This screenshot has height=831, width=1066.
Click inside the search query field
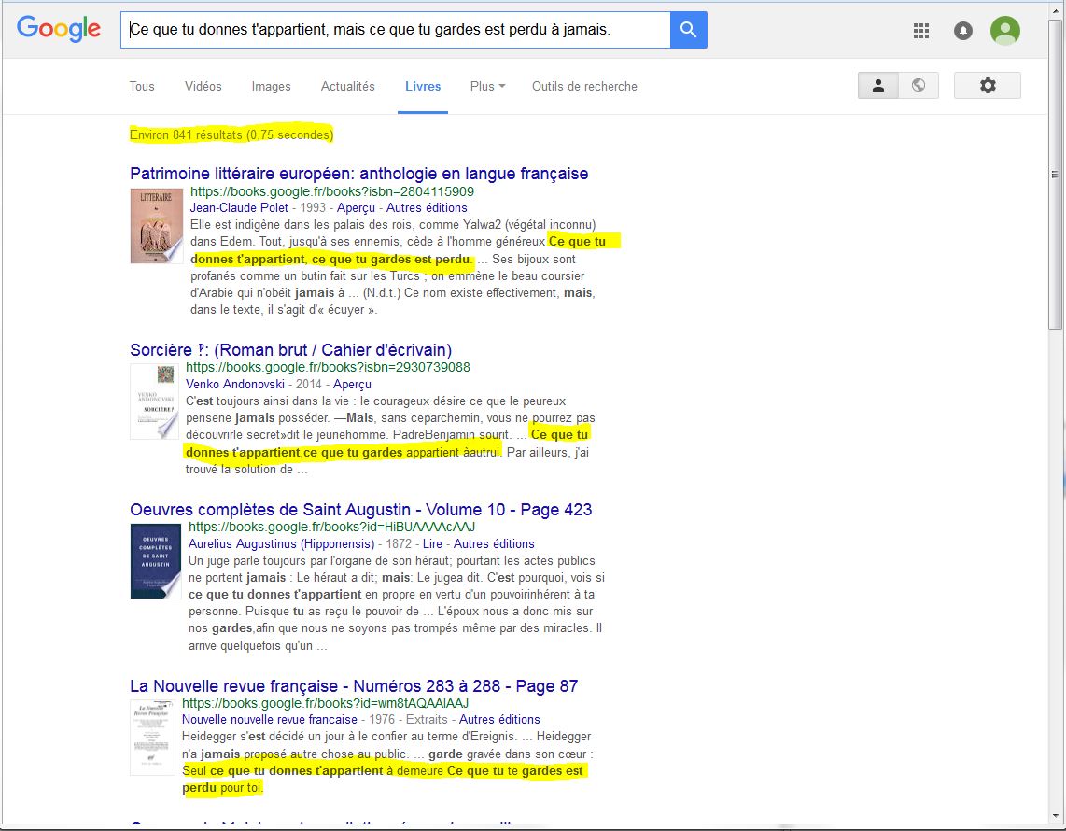[396, 30]
